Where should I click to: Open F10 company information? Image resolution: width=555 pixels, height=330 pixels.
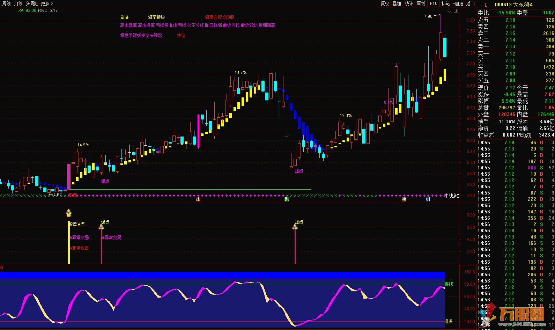434,3
